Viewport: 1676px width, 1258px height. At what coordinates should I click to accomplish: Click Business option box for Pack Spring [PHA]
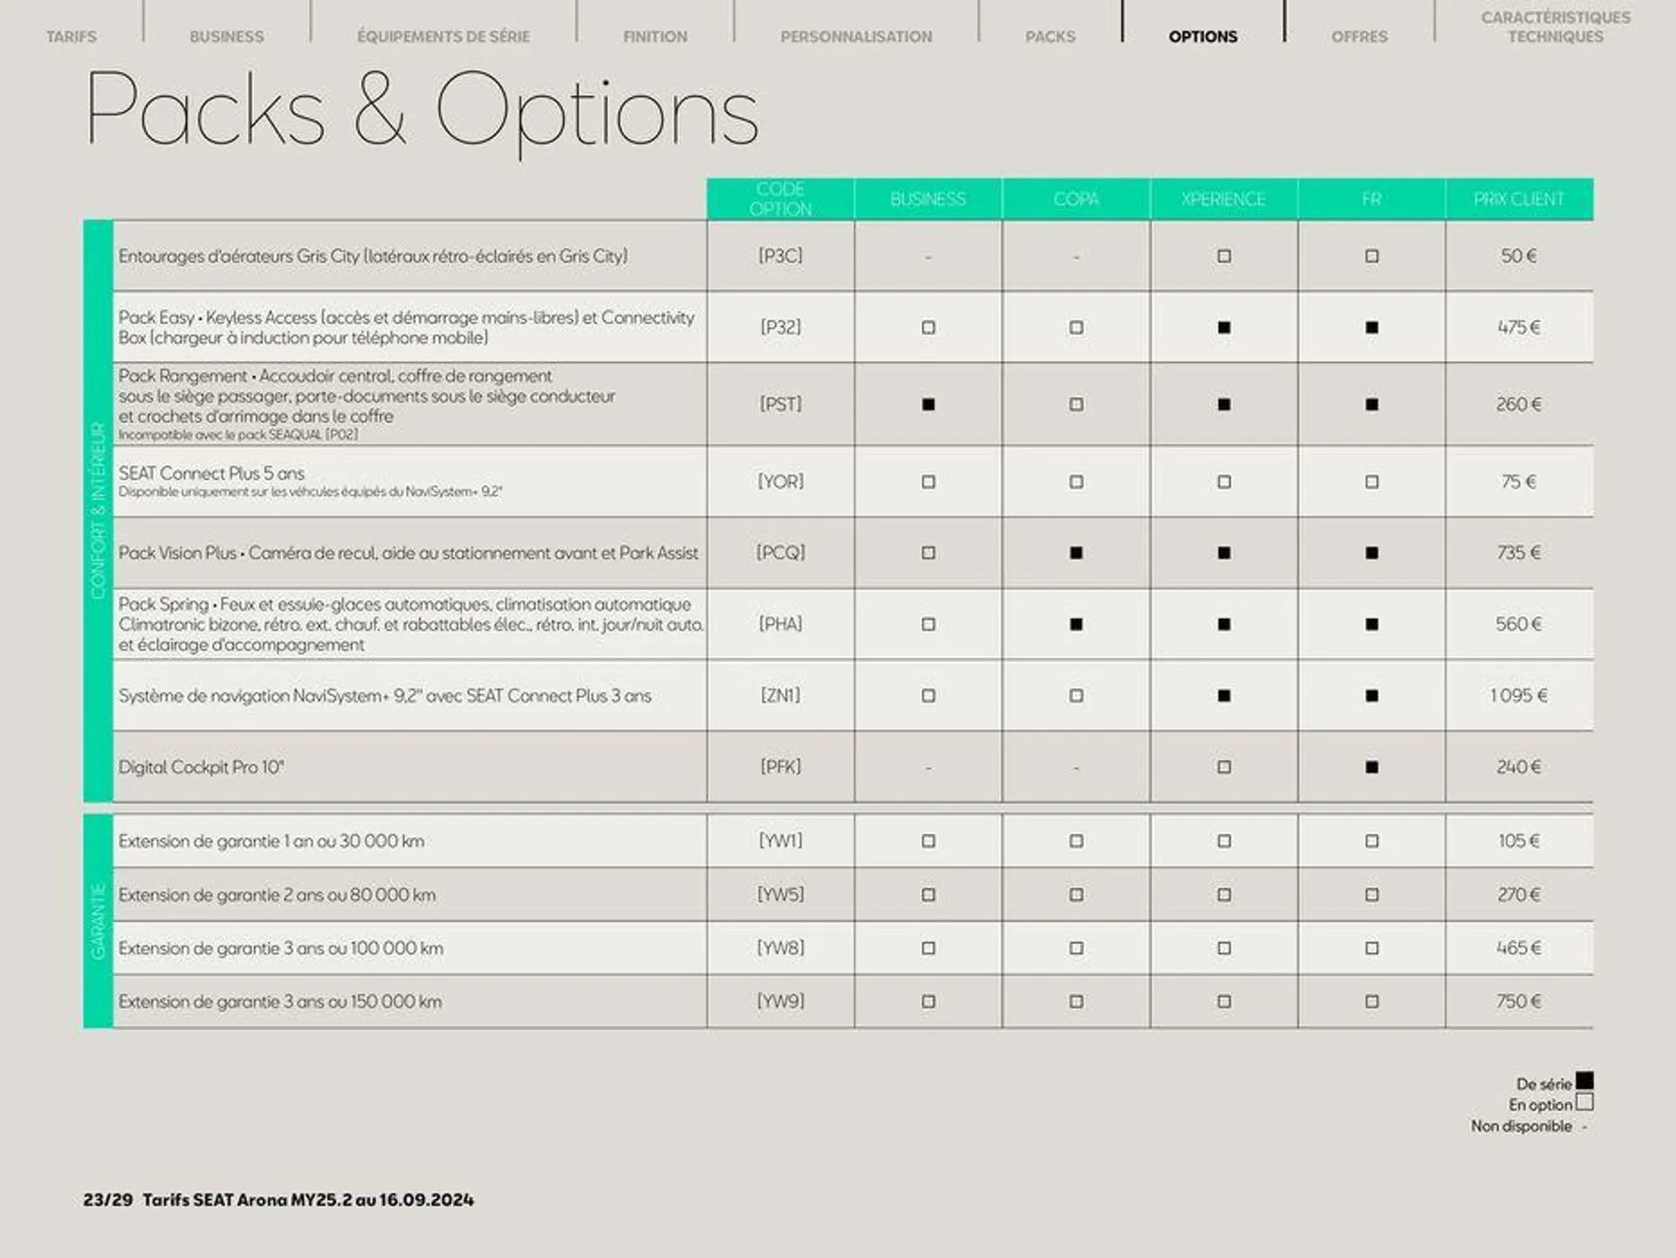point(929,625)
